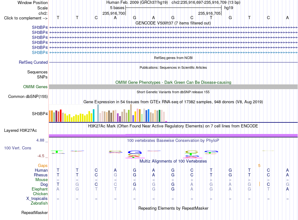Click the RepeatMasker track label

(35, 212)
